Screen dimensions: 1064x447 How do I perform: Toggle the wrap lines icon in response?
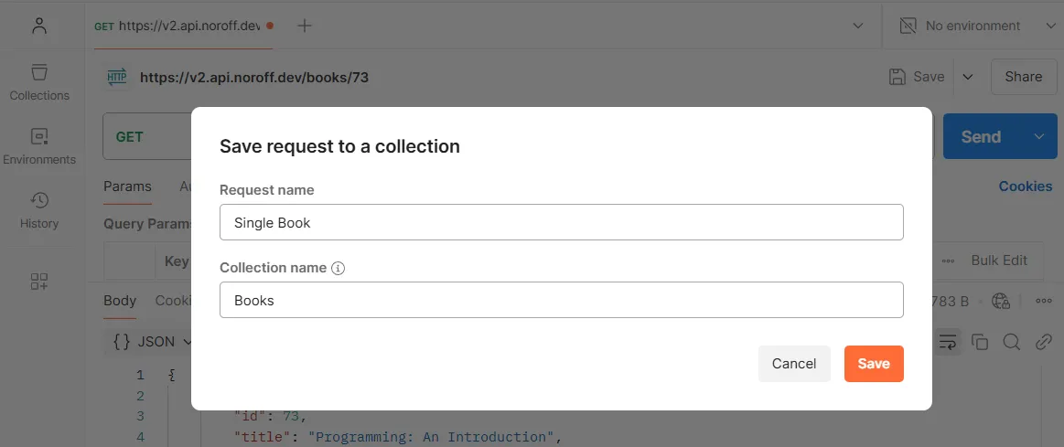pyautogui.click(x=947, y=342)
